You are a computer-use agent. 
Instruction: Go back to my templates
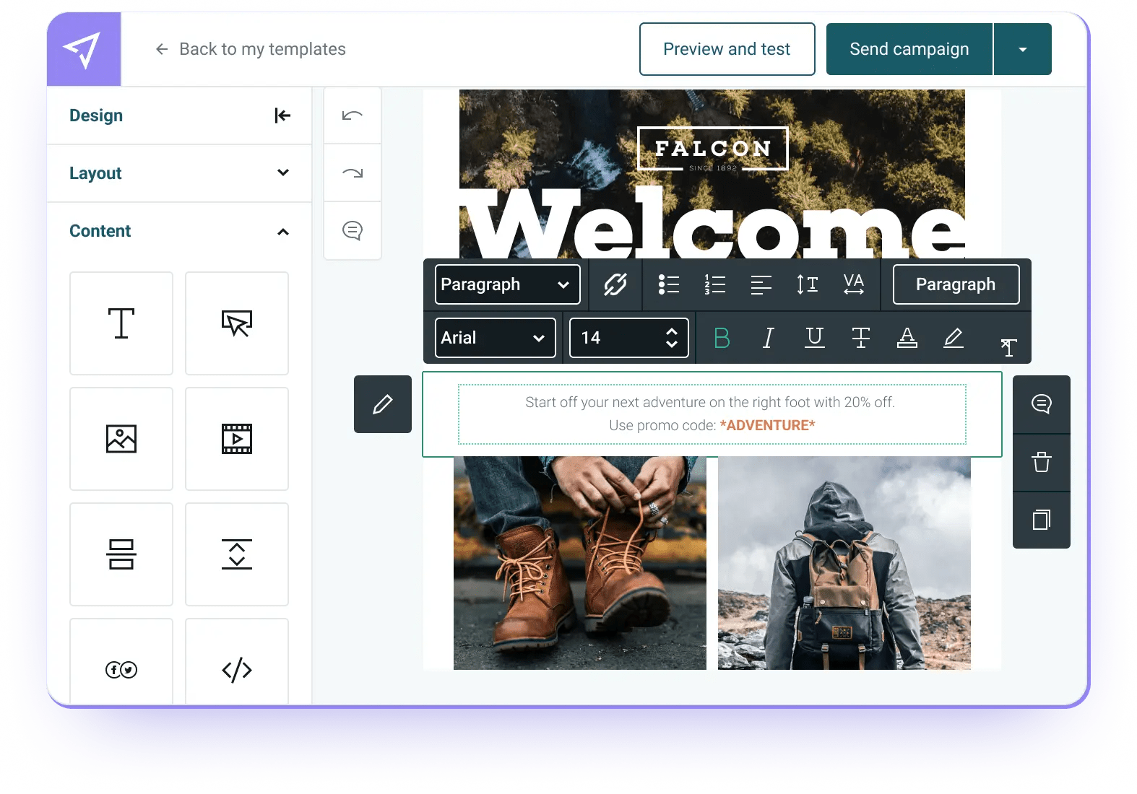(x=251, y=49)
